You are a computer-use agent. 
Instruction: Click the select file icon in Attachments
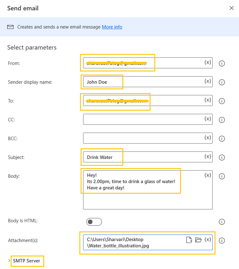(x=189, y=239)
